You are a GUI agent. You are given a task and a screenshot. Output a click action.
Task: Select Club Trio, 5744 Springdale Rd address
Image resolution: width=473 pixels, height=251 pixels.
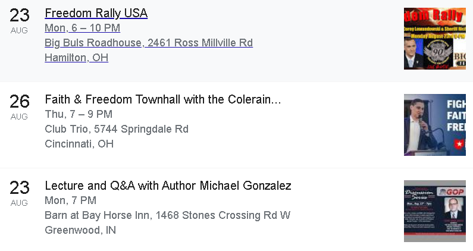point(117,129)
